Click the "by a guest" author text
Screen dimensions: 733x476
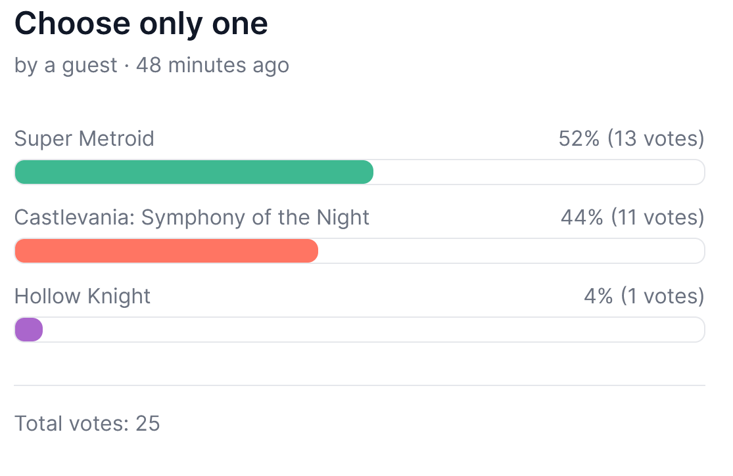point(66,66)
